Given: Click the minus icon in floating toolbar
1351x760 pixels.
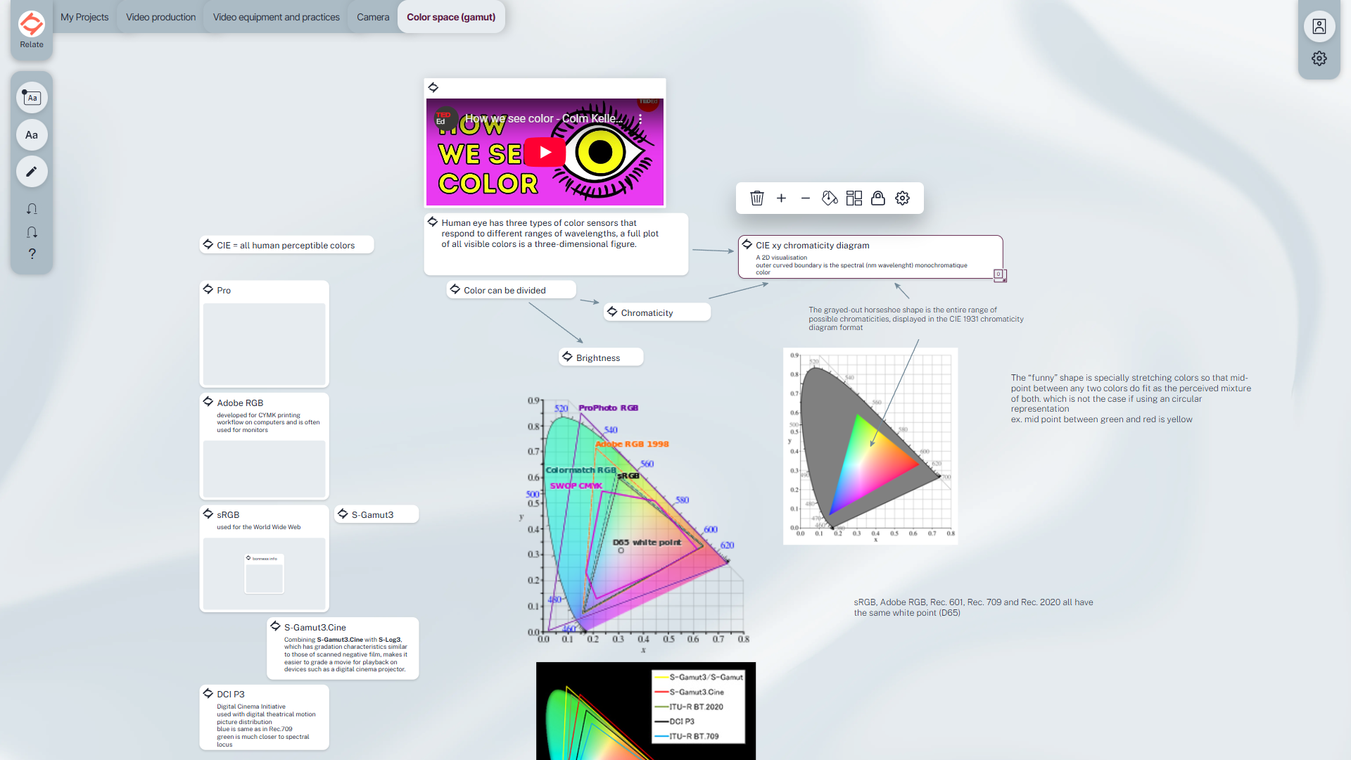Looking at the screenshot, I should (x=805, y=198).
